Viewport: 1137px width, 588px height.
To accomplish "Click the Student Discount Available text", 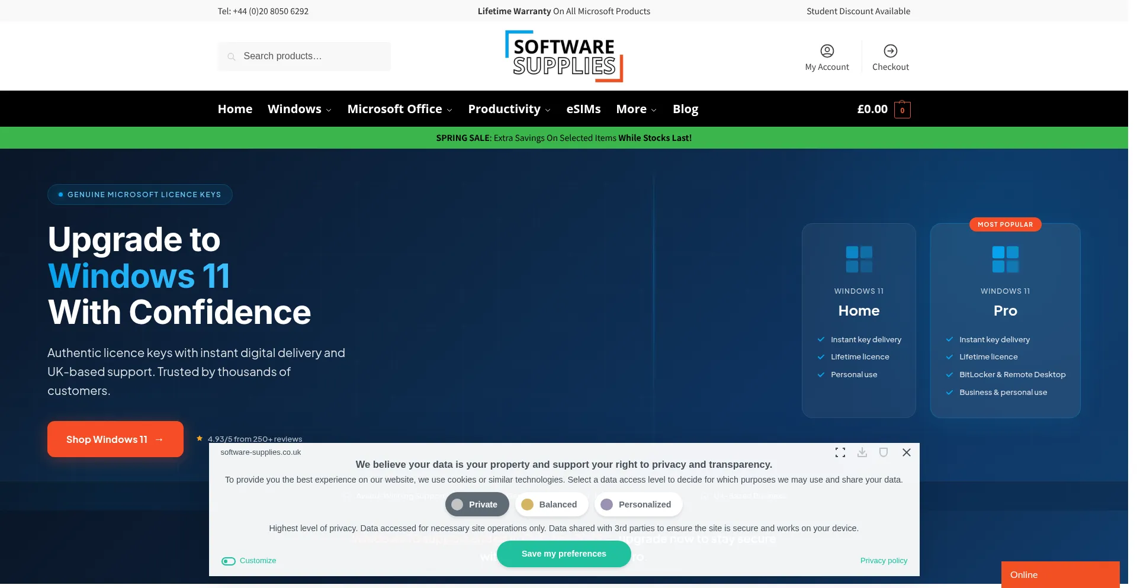I will pyautogui.click(x=858, y=11).
